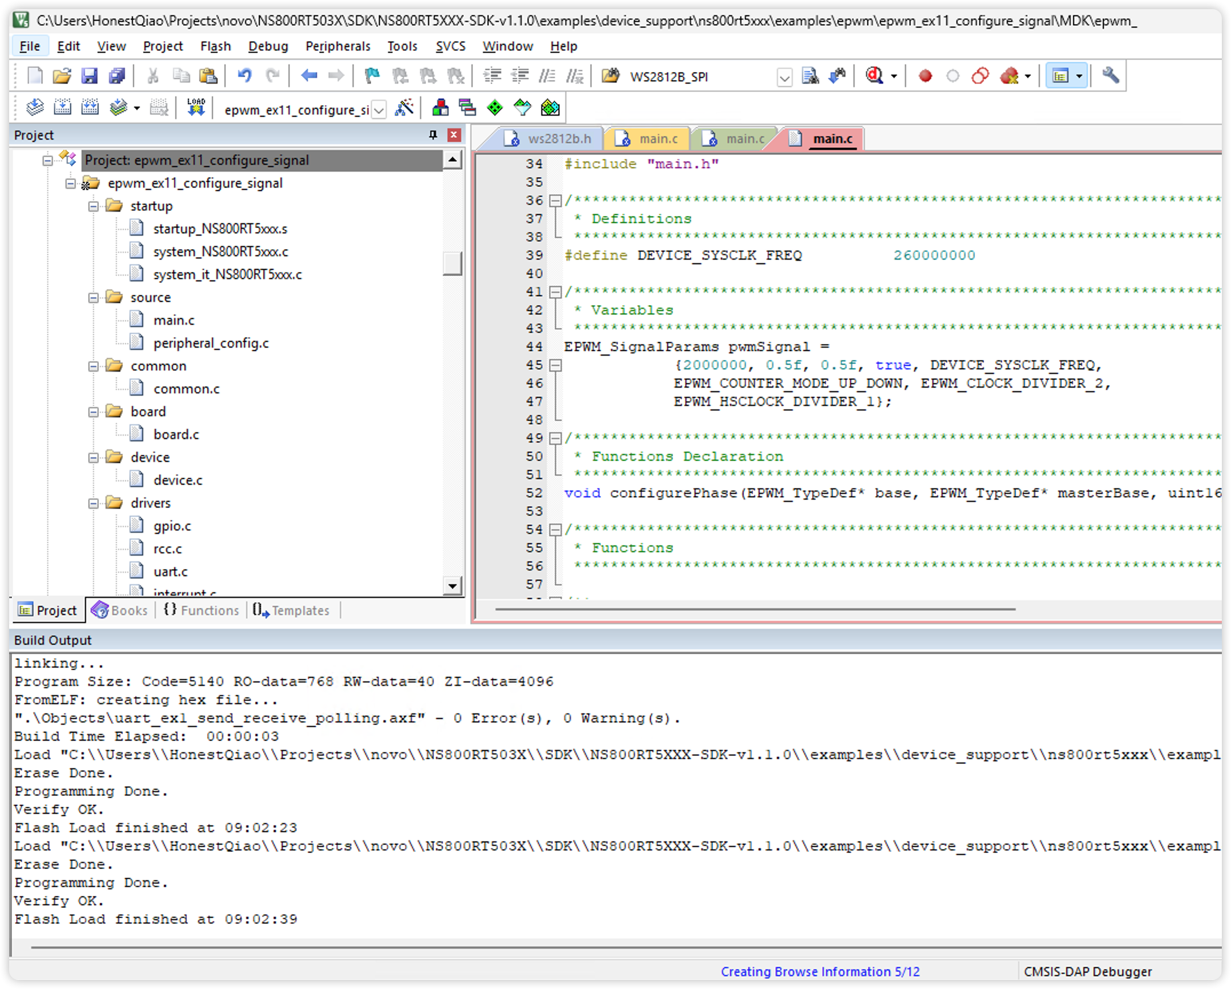The image size is (1231, 989).
Task: Open Options for Target magic wand
Action: tap(404, 107)
